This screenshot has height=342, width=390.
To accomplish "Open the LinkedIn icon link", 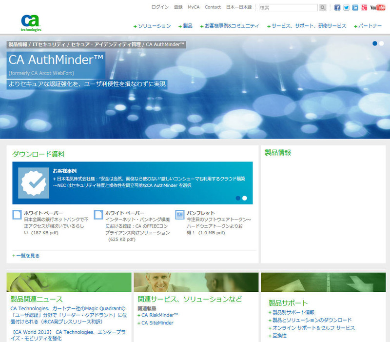I will (355, 8).
